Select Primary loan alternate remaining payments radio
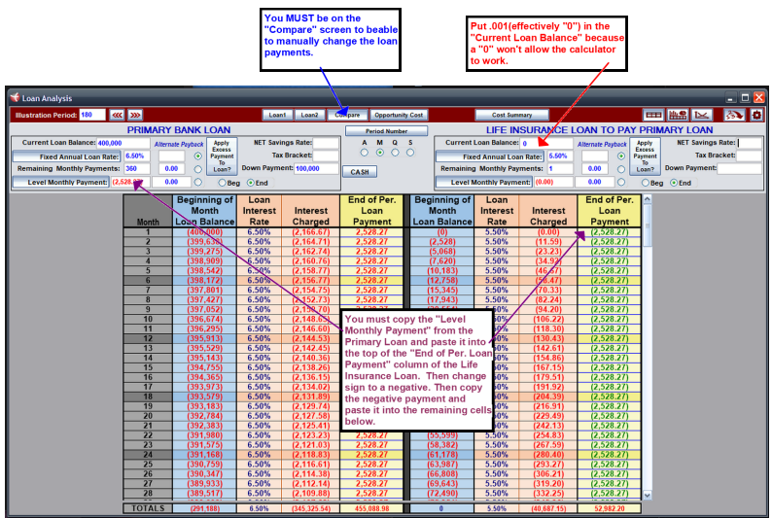The image size is (772, 518). (x=198, y=169)
